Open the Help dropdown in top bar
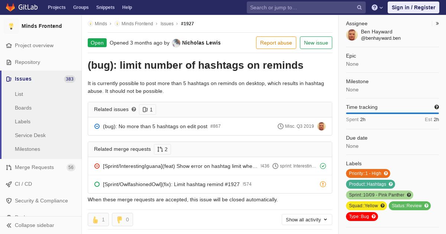Screen dimensions: 446x234 [377, 7]
